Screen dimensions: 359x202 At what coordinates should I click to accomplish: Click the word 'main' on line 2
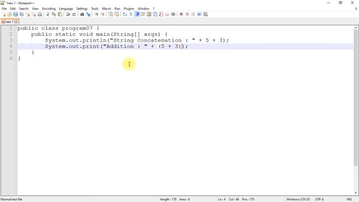pos(103,34)
